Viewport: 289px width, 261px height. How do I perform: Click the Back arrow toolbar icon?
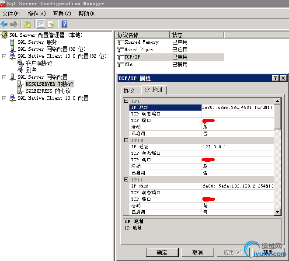[x=4, y=24]
